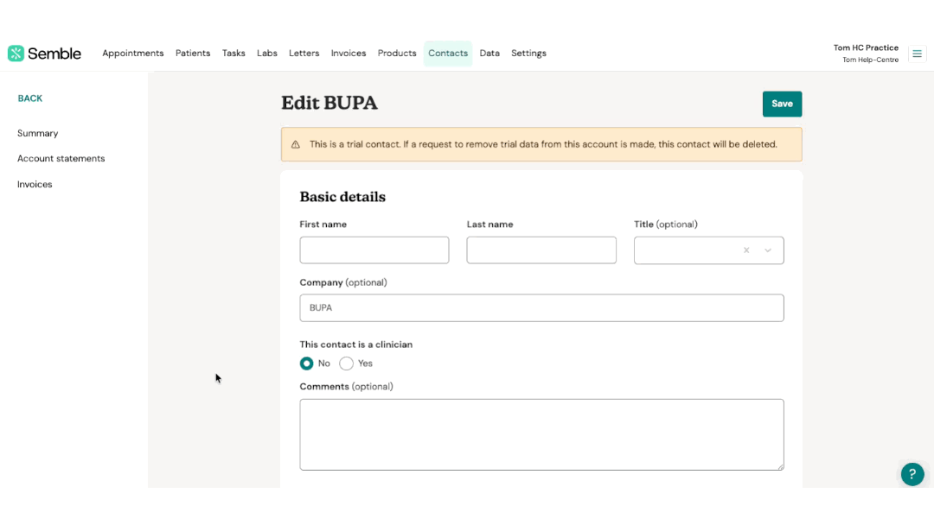Go to the Patients section
This screenshot has height=525, width=934.
pos(193,54)
